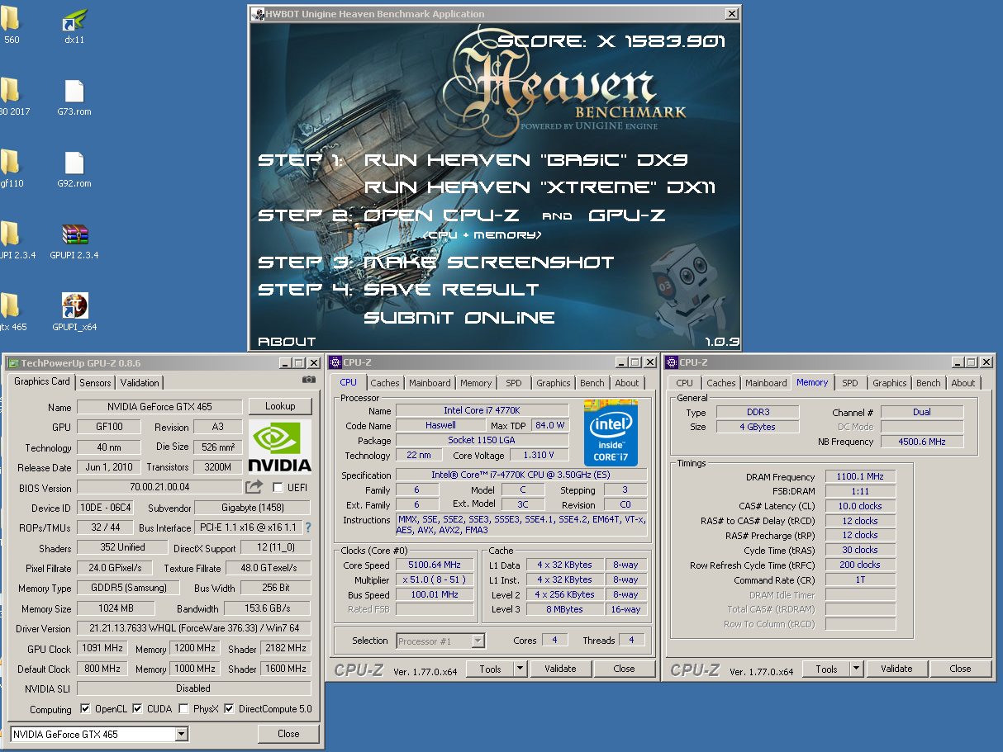Click Make Screenshot step in Heaven app
The height and width of the screenshot is (752, 1003).
point(489,262)
